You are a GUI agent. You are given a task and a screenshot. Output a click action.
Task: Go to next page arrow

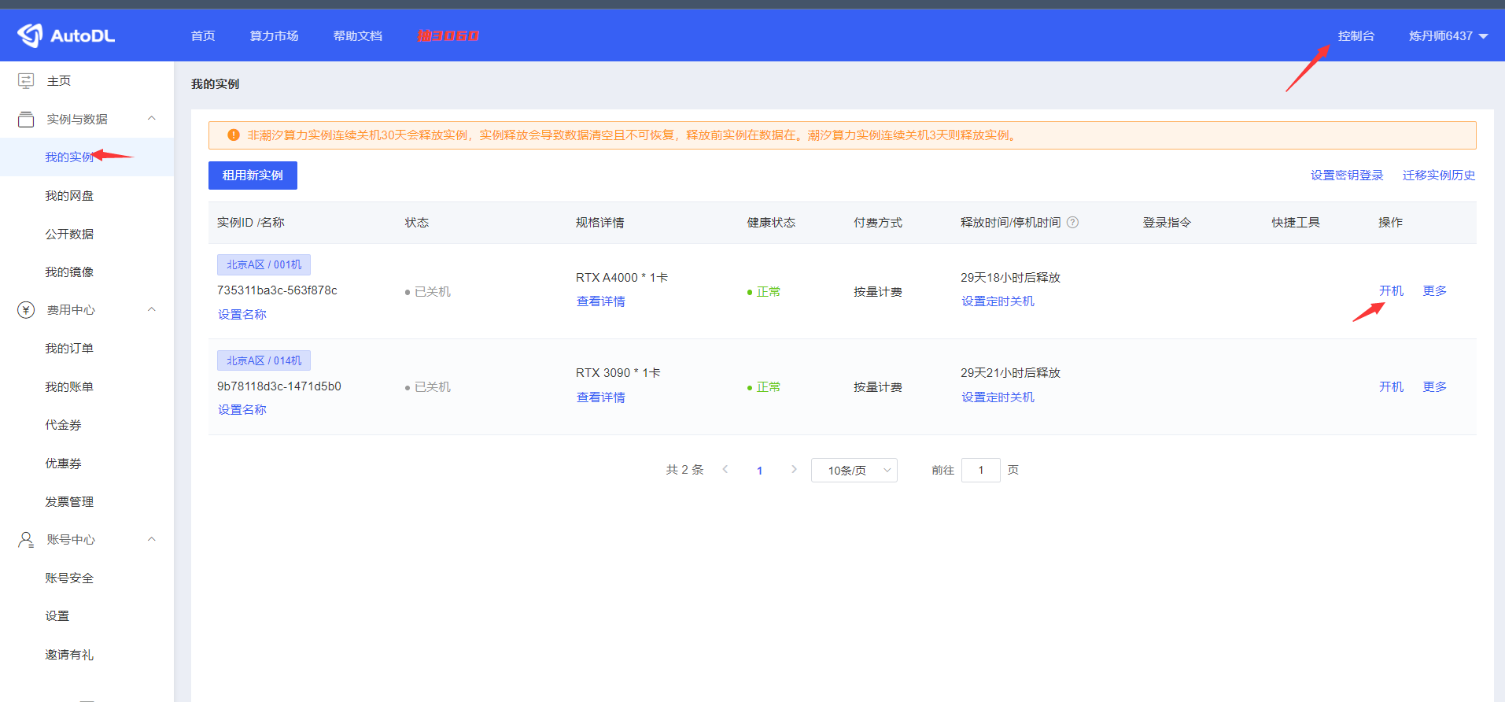(x=794, y=469)
